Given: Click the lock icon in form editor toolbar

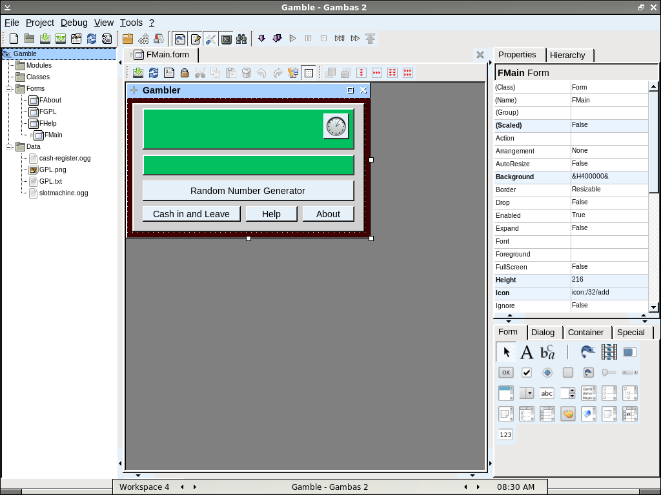Looking at the screenshot, I should 185,73.
